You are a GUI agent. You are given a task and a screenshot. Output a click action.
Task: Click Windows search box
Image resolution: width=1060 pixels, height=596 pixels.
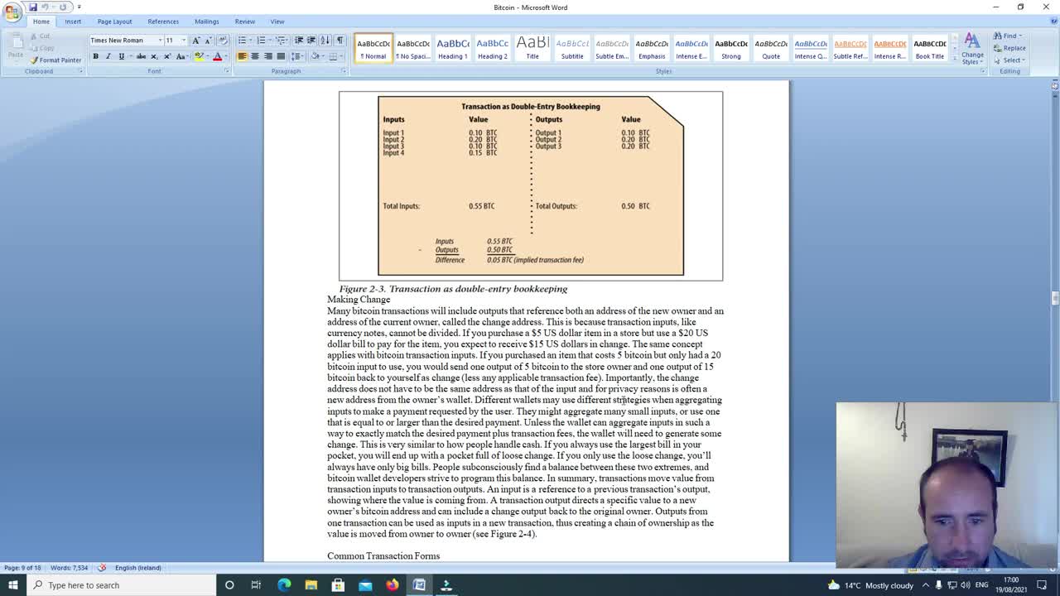[x=123, y=585]
